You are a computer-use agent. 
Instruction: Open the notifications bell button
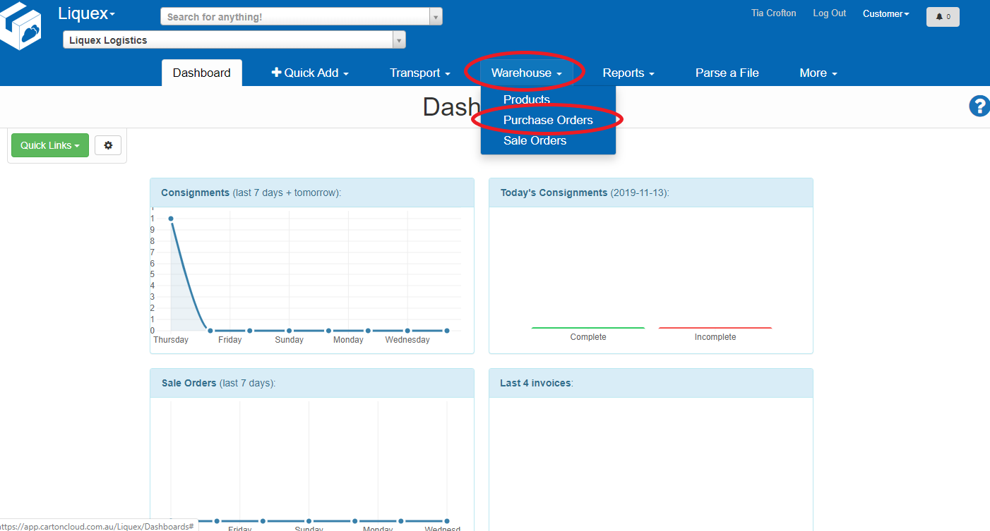tap(943, 16)
